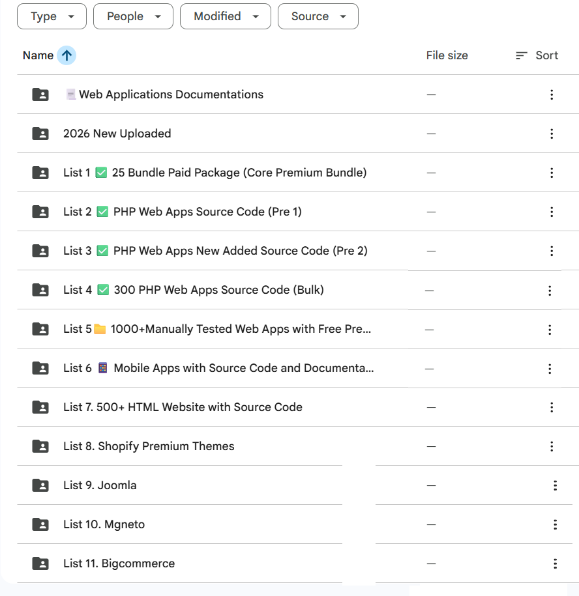Show more actions for List 7 HTML Website
The image size is (579, 596).
tap(552, 407)
